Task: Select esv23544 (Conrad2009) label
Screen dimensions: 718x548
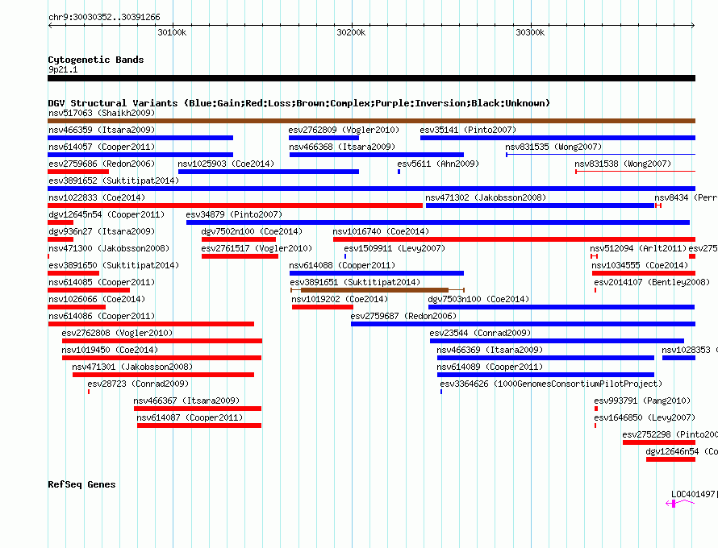Action: 480,333
